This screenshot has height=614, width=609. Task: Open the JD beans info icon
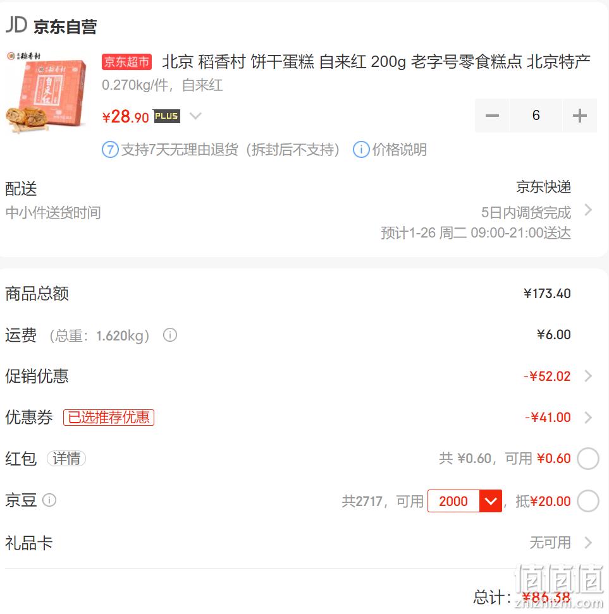point(49,500)
